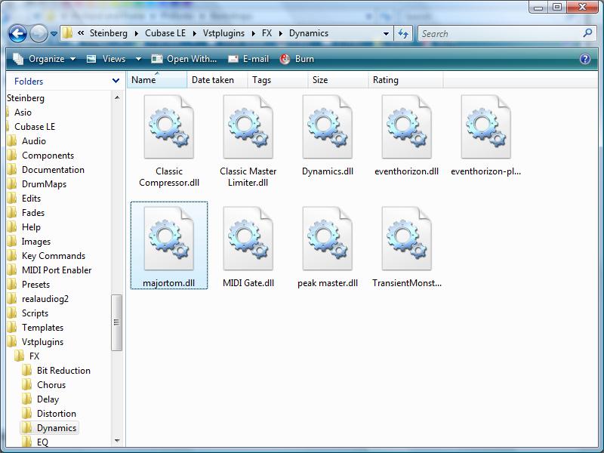Select Key Commands folder in tree
Image resolution: width=604 pixels, height=453 pixels.
click(x=54, y=256)
